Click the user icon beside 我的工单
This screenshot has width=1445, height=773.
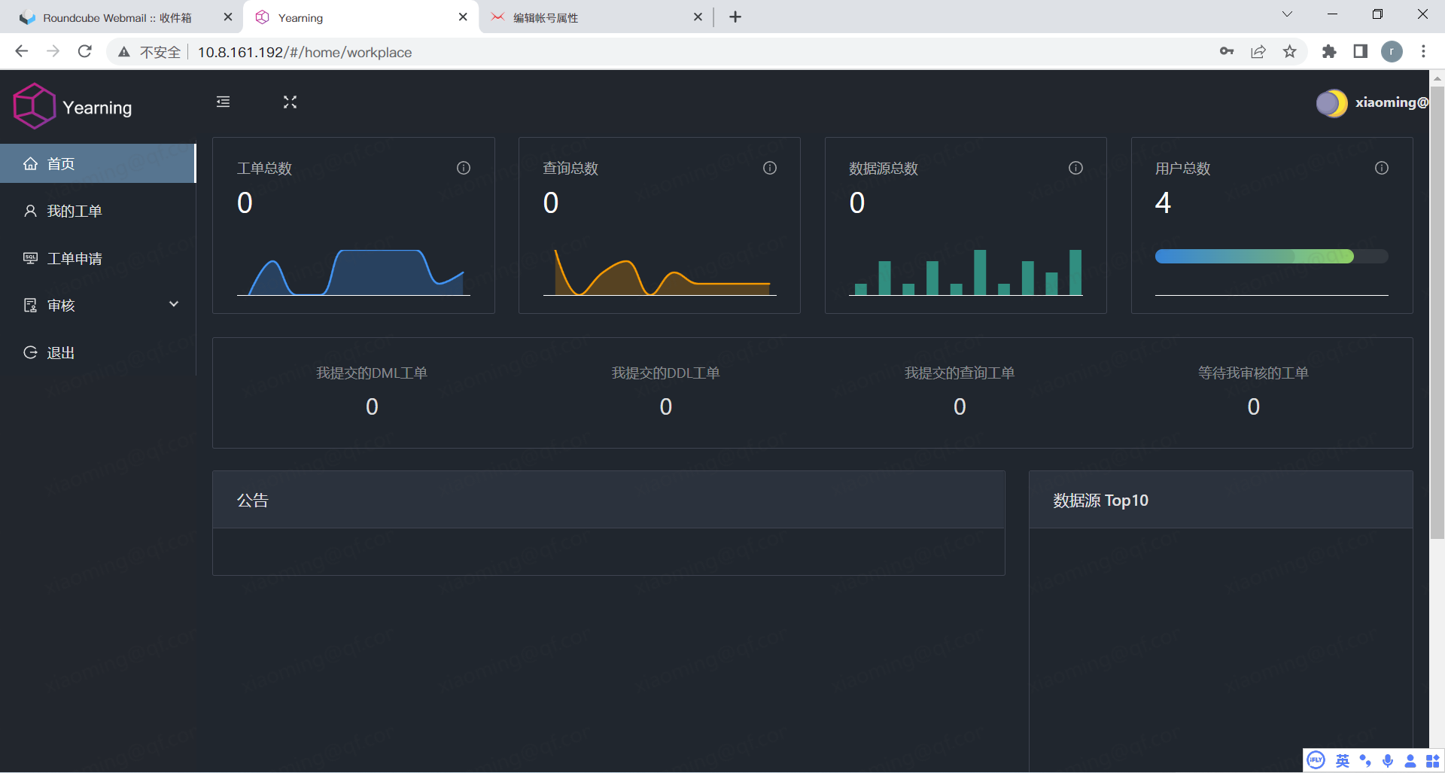(x=30, y=211)
